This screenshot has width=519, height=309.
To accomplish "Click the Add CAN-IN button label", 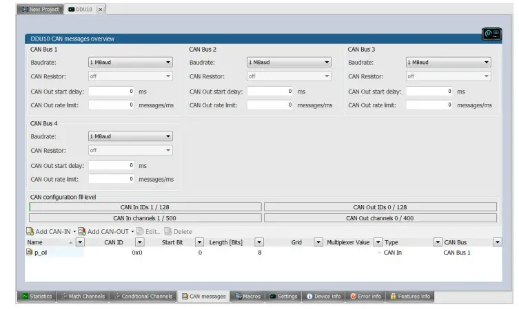I will (x=53, y=232).
